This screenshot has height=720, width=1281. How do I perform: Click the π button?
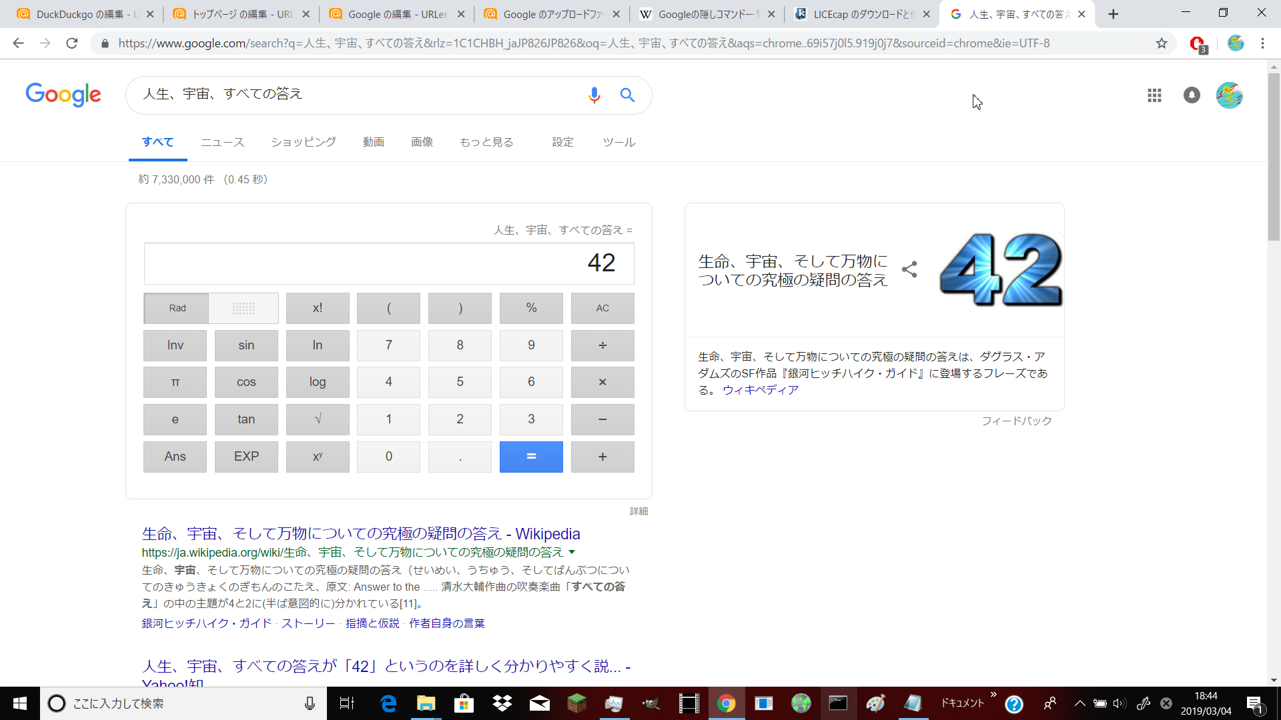click(175, 382)
